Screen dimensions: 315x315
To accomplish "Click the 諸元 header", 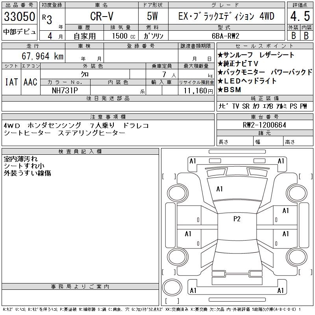I will tap(265, 133).
